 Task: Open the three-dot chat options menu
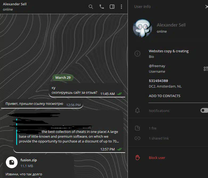tap(121, 7)
